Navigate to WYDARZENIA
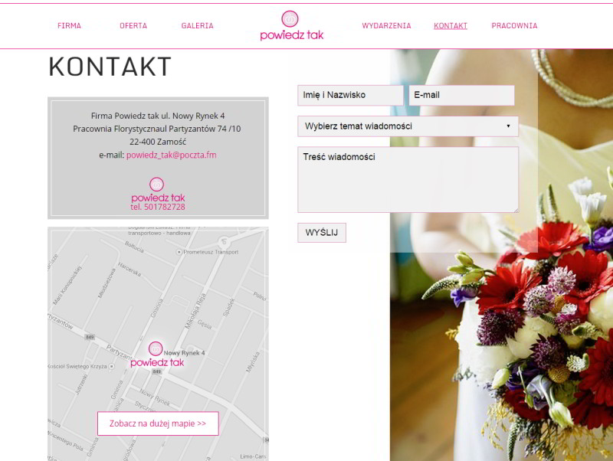Image resolution: width=613 pixels, height=461 pixels. point(386,26)
